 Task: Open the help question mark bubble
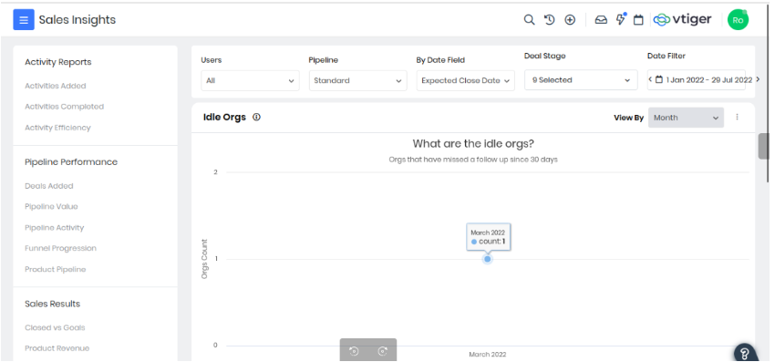[x=745, y=353]
